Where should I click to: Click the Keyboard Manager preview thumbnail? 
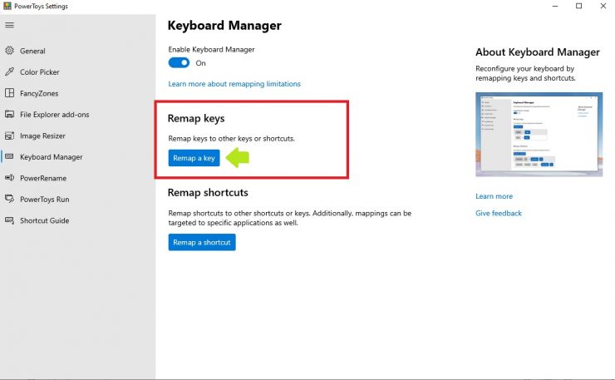[x=538, y=135]
